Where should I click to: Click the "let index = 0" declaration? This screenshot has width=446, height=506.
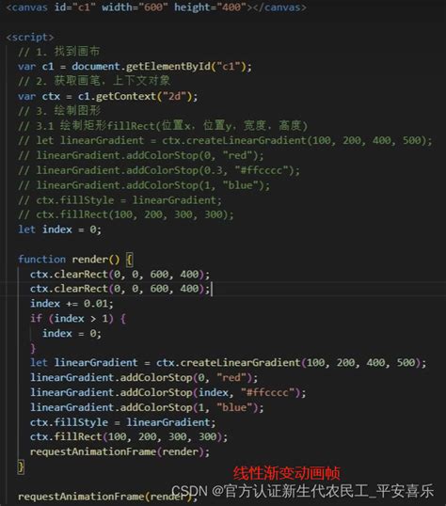click(59, 229)
